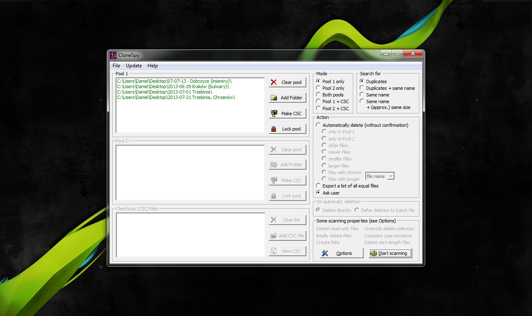Click the tools icon on the Options button
The height and width of the screenshot is (316, 532).
(x=325, y=253)
